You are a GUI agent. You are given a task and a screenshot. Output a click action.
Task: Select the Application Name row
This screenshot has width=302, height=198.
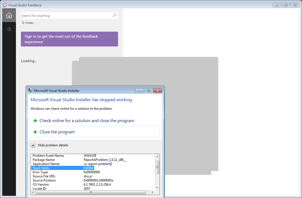[93, 164]
